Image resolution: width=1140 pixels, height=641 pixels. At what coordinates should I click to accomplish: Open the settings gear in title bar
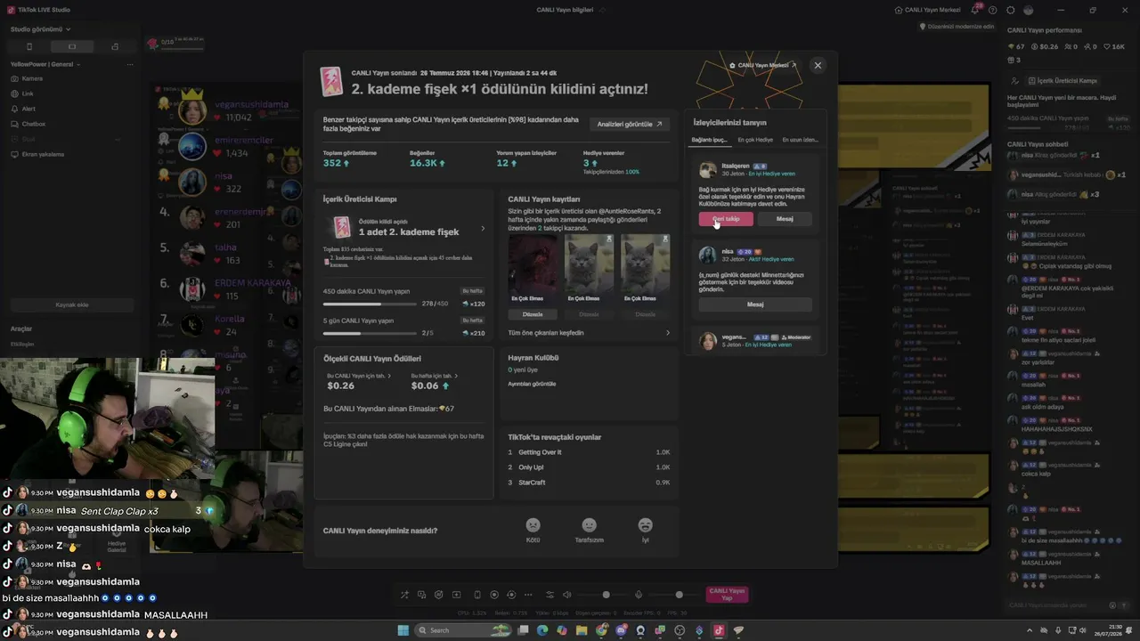(x=1010, y=10)
